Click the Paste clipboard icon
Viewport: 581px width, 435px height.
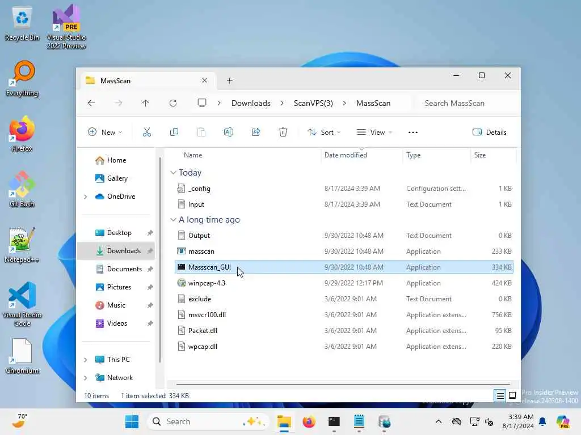tap(201, 132)
